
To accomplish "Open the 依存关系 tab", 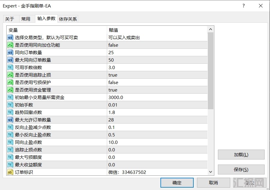I will click(68, 19).
